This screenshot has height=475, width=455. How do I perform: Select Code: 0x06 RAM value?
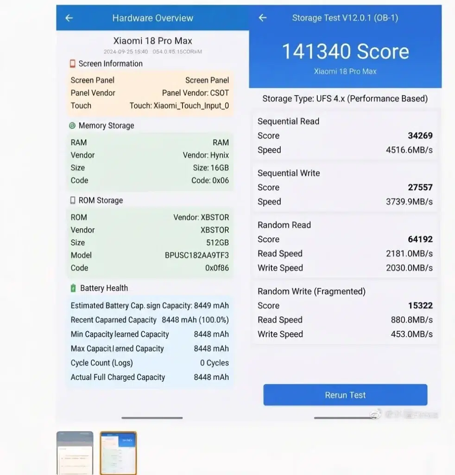pyautogui.click(x=210, y=180)
